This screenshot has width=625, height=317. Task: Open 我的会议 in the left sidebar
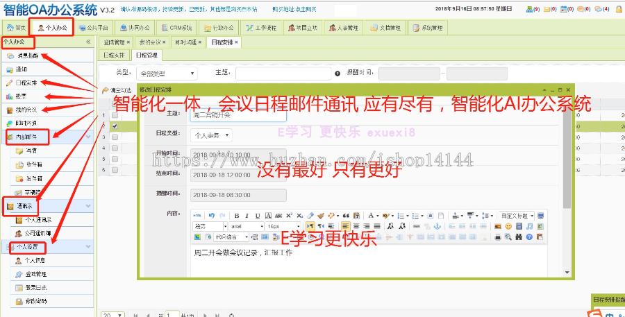(x=47, y=110)
